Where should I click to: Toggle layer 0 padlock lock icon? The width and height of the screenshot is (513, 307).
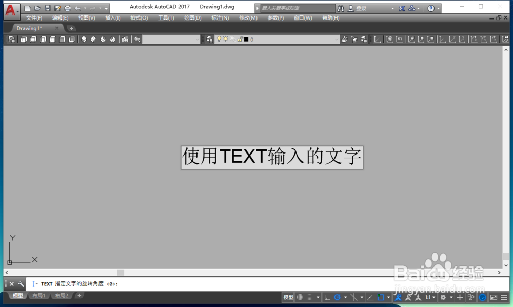240,40
